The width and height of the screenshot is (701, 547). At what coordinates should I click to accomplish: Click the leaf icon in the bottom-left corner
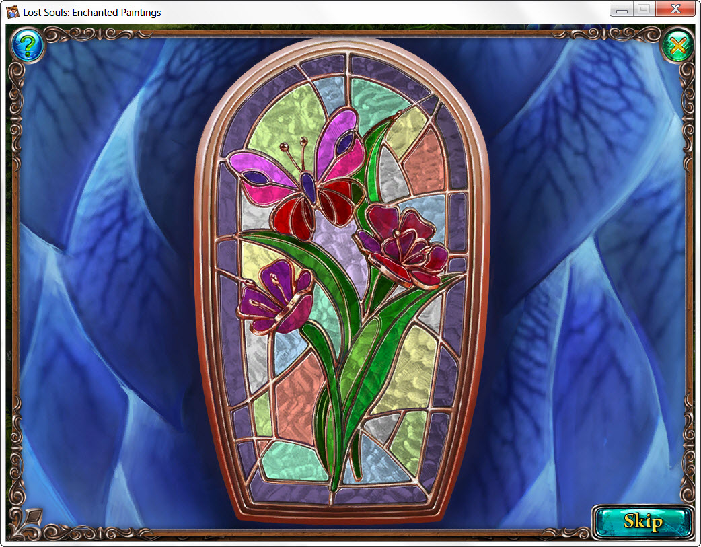(32, 519)
